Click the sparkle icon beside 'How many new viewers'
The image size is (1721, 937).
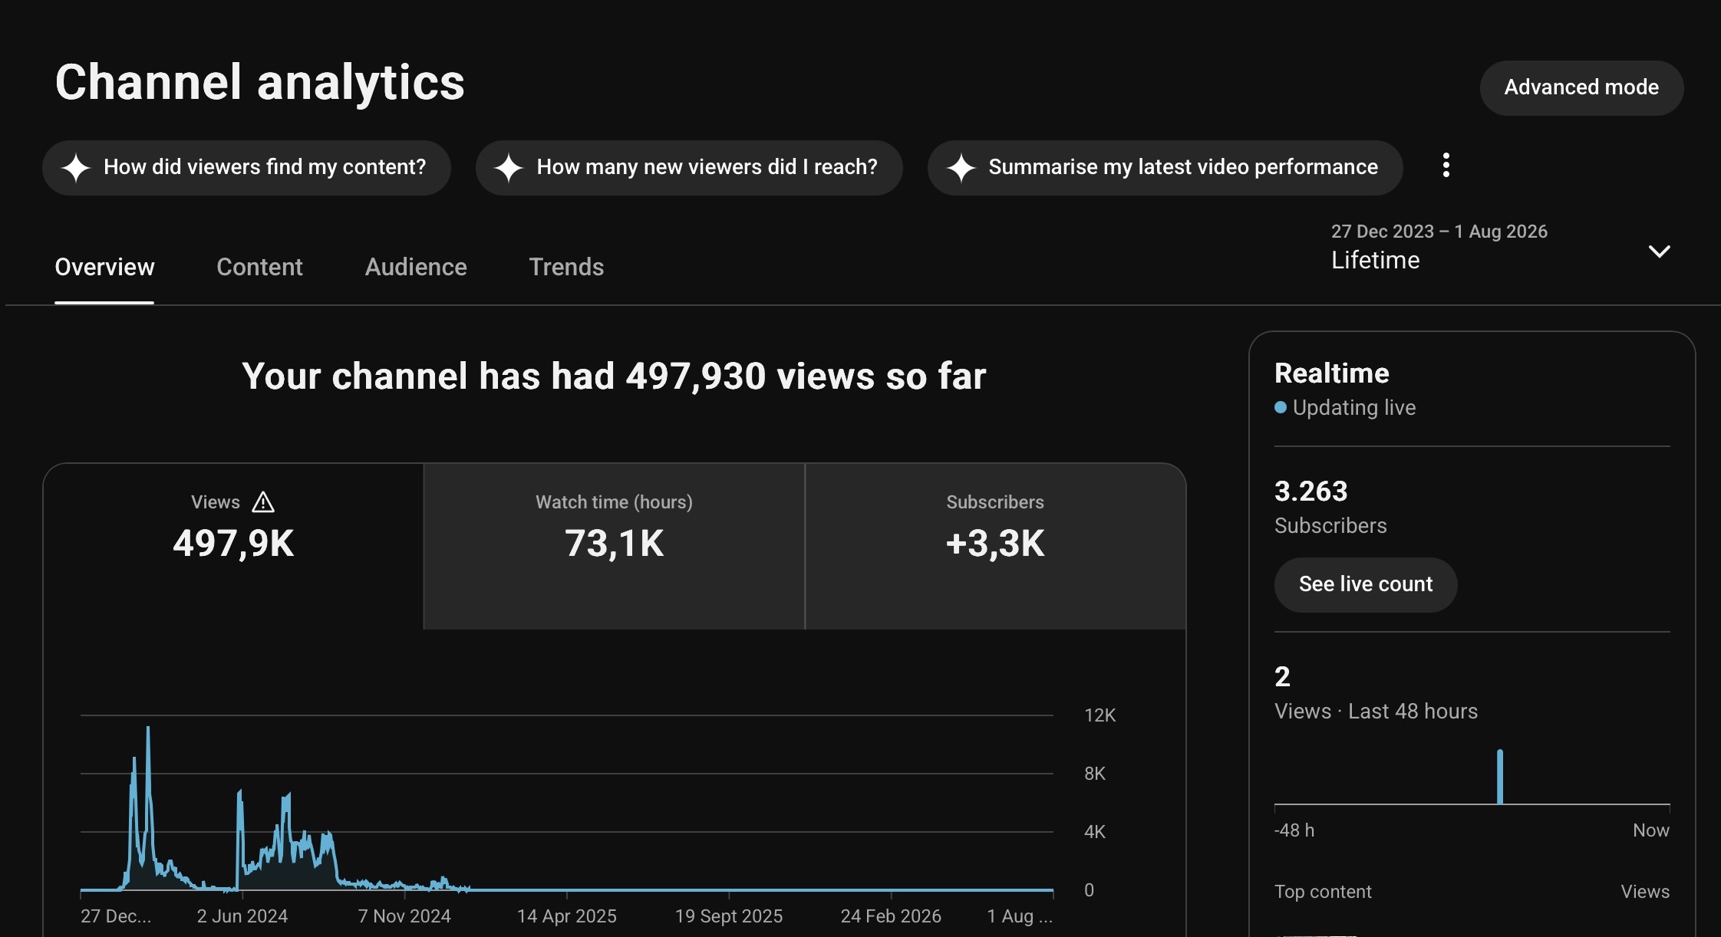(x=509, y=168)
